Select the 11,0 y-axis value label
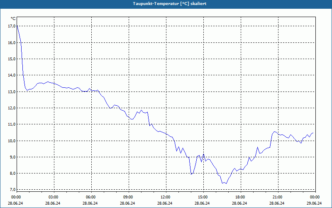332x208 pixels. pos(12,124)
